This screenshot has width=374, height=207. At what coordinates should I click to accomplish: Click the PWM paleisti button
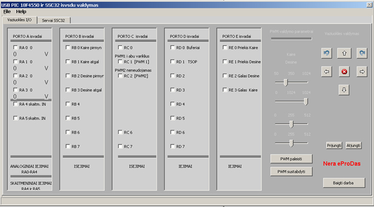[291, 159]
